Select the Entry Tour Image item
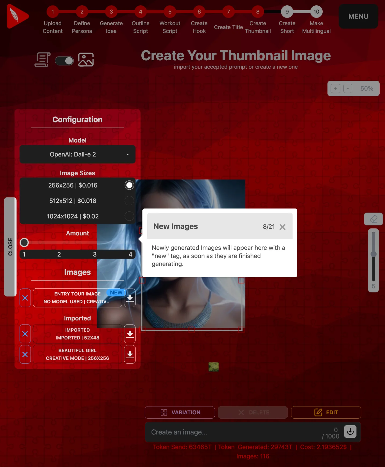This screenshot has height=467, width=385. (77, 298)
